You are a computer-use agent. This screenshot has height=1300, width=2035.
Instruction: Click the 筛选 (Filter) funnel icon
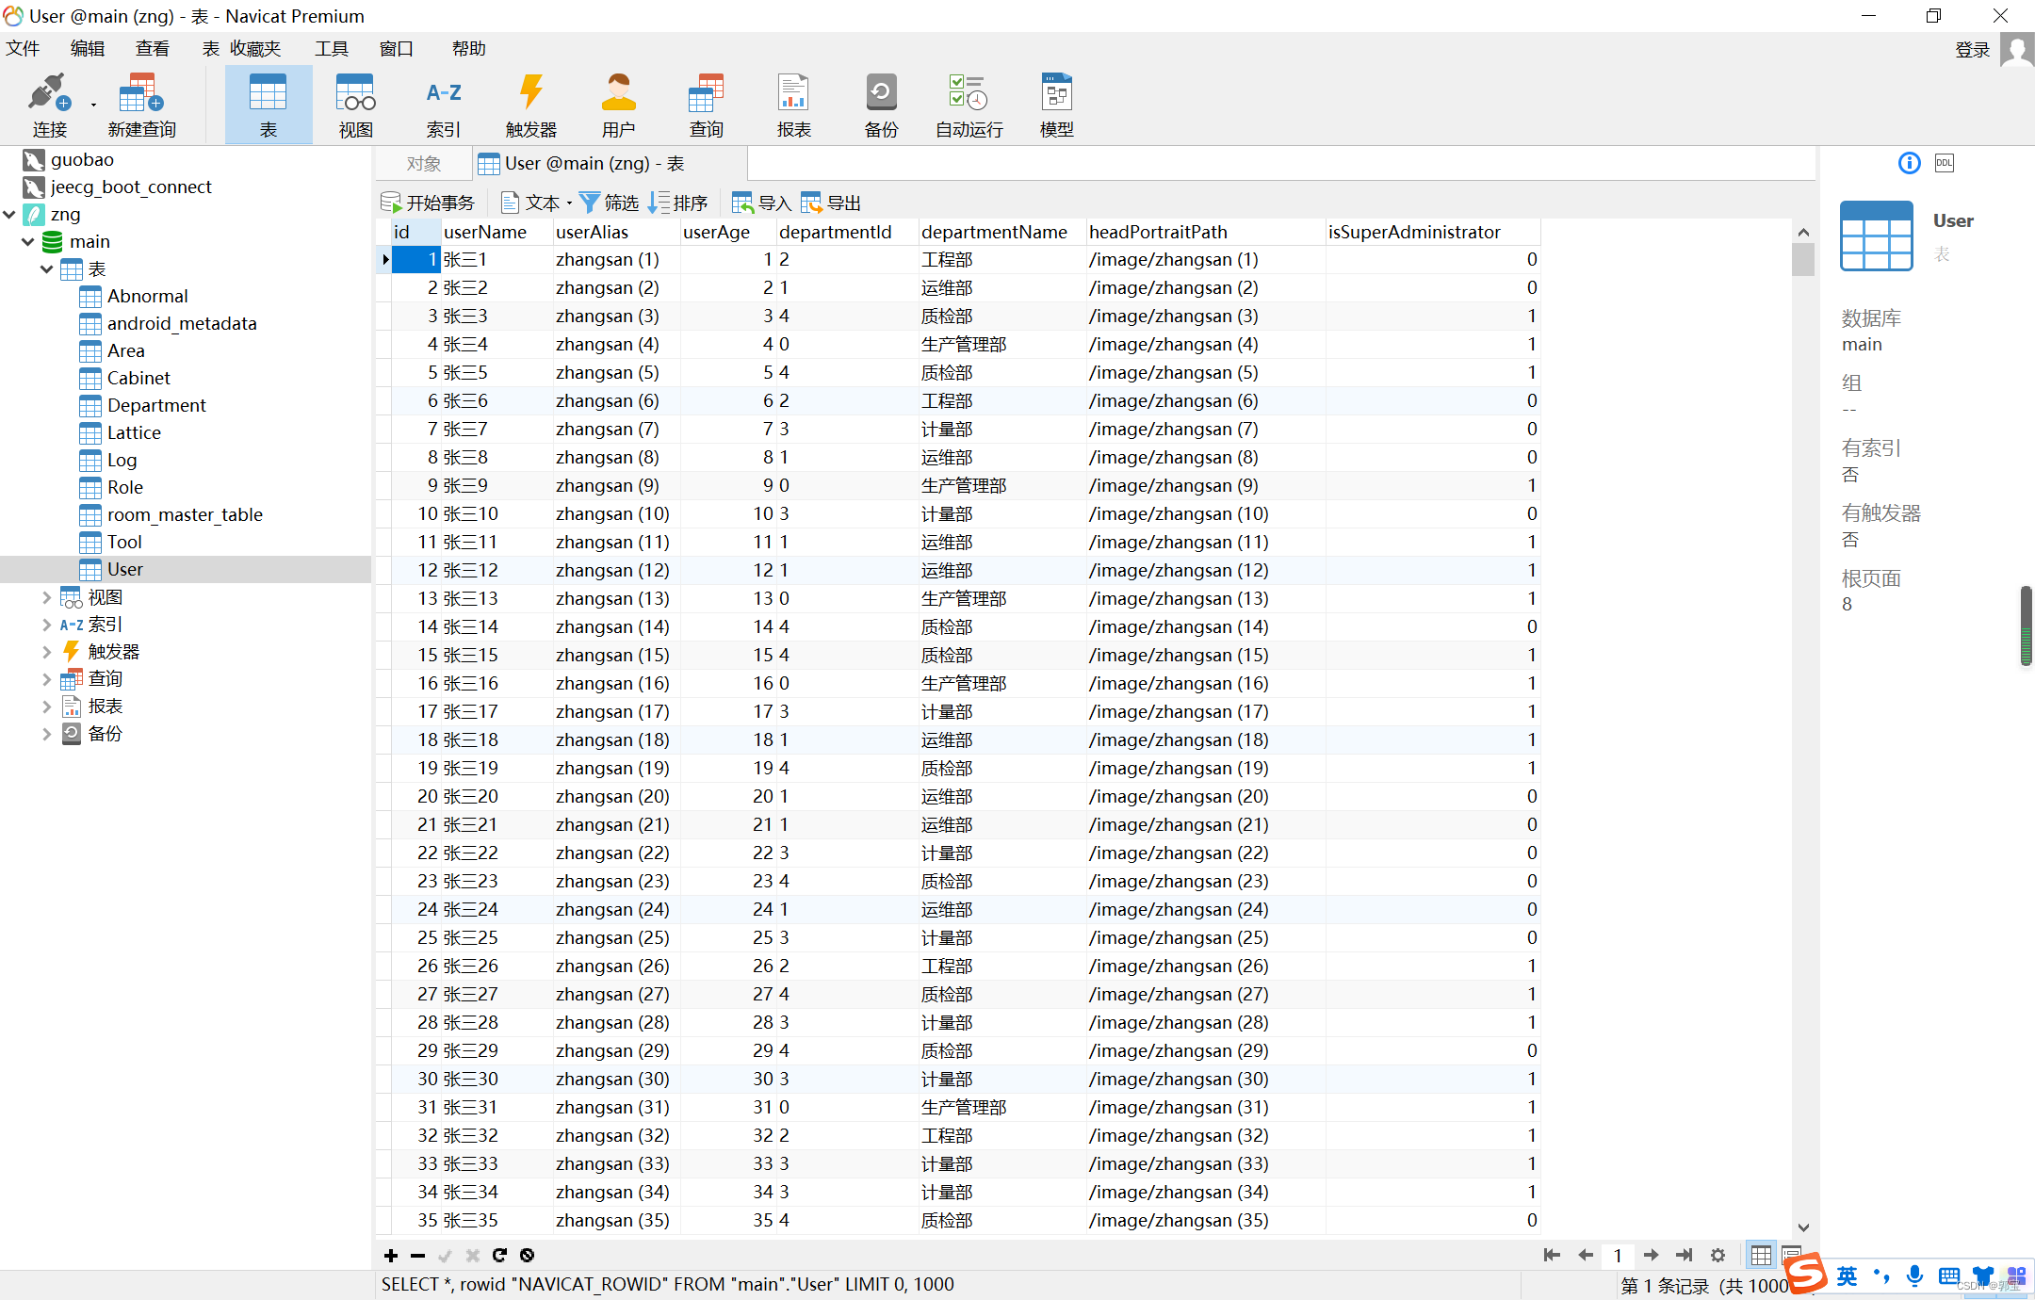590,203
